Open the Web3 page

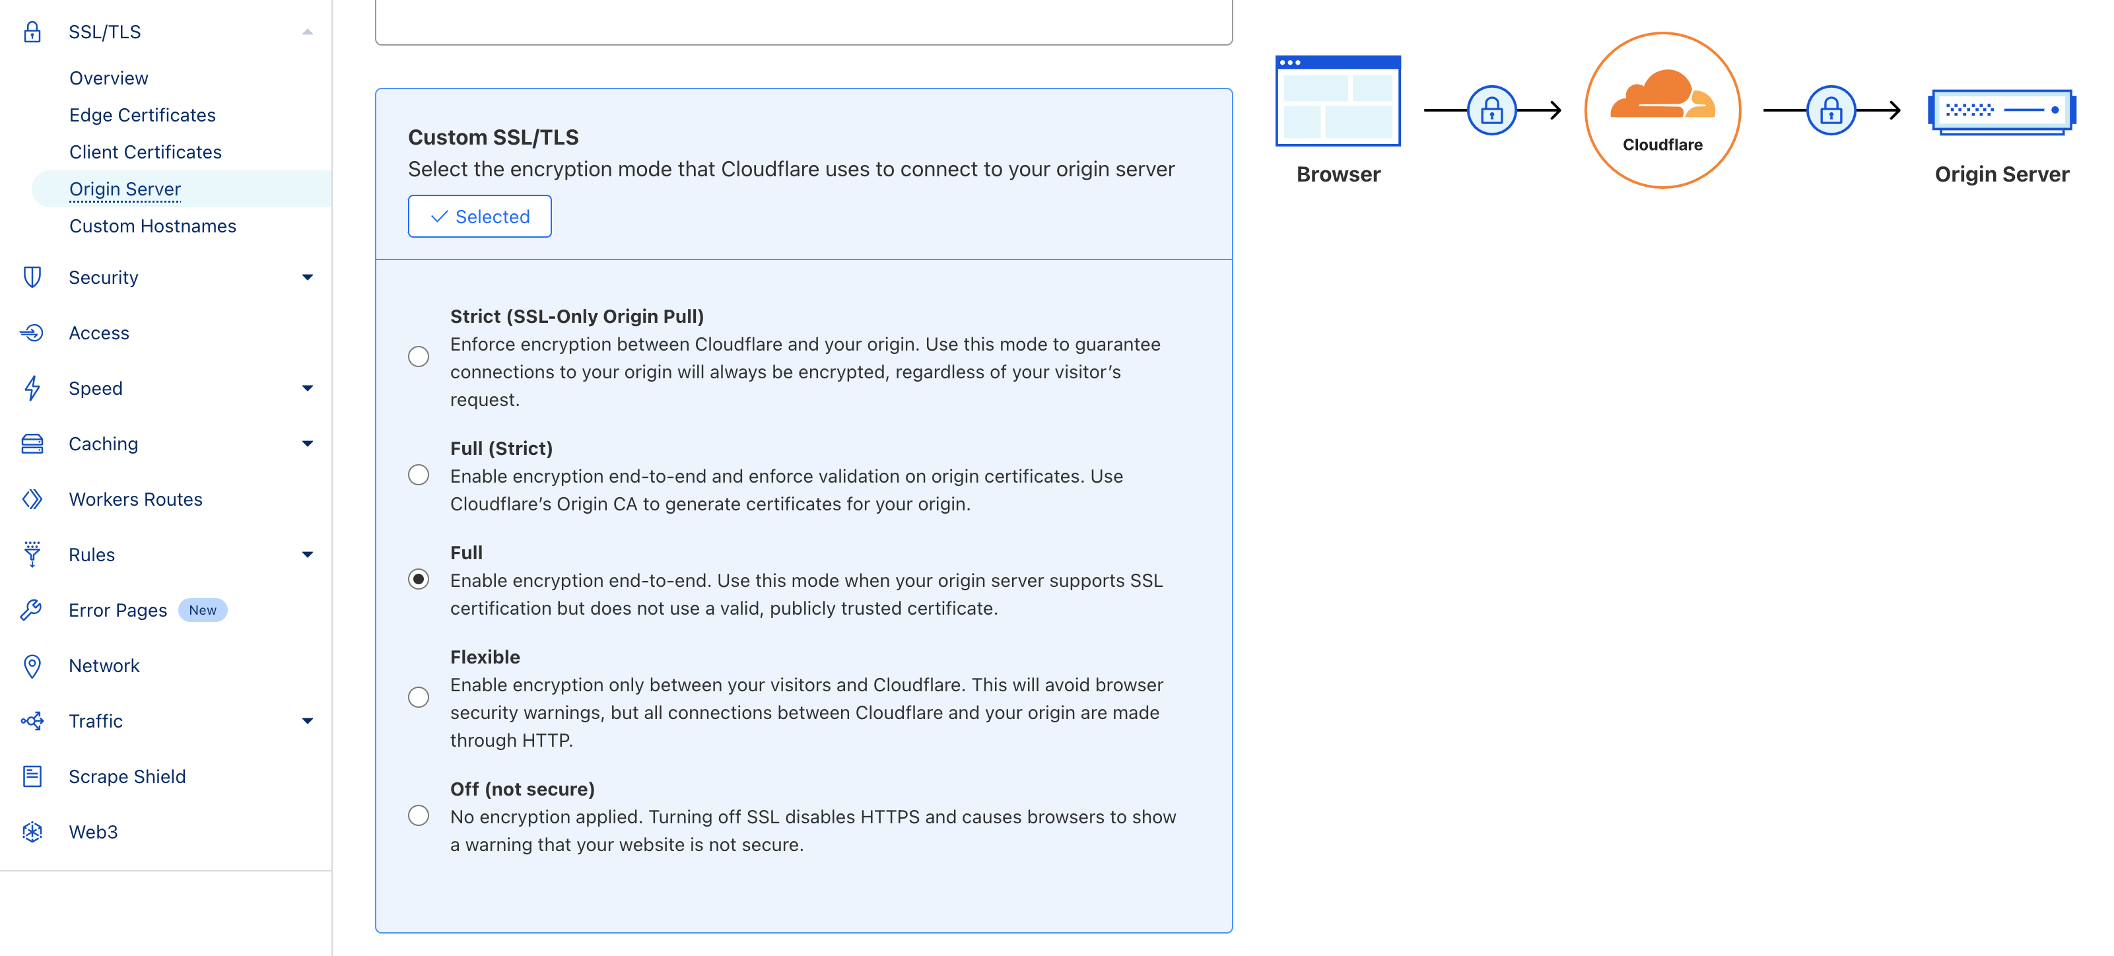(92, 831)
